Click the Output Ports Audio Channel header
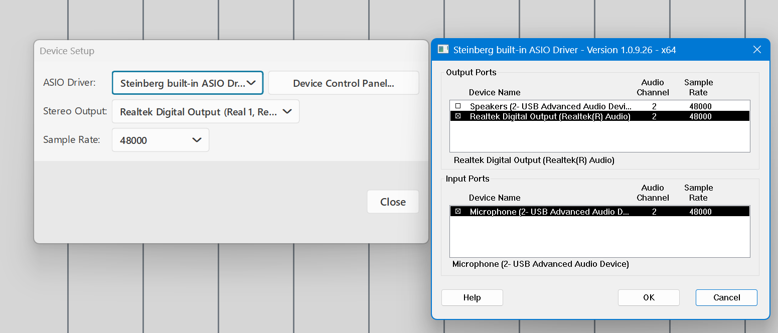Screen dimensions: 778x333 coord(653,87)
